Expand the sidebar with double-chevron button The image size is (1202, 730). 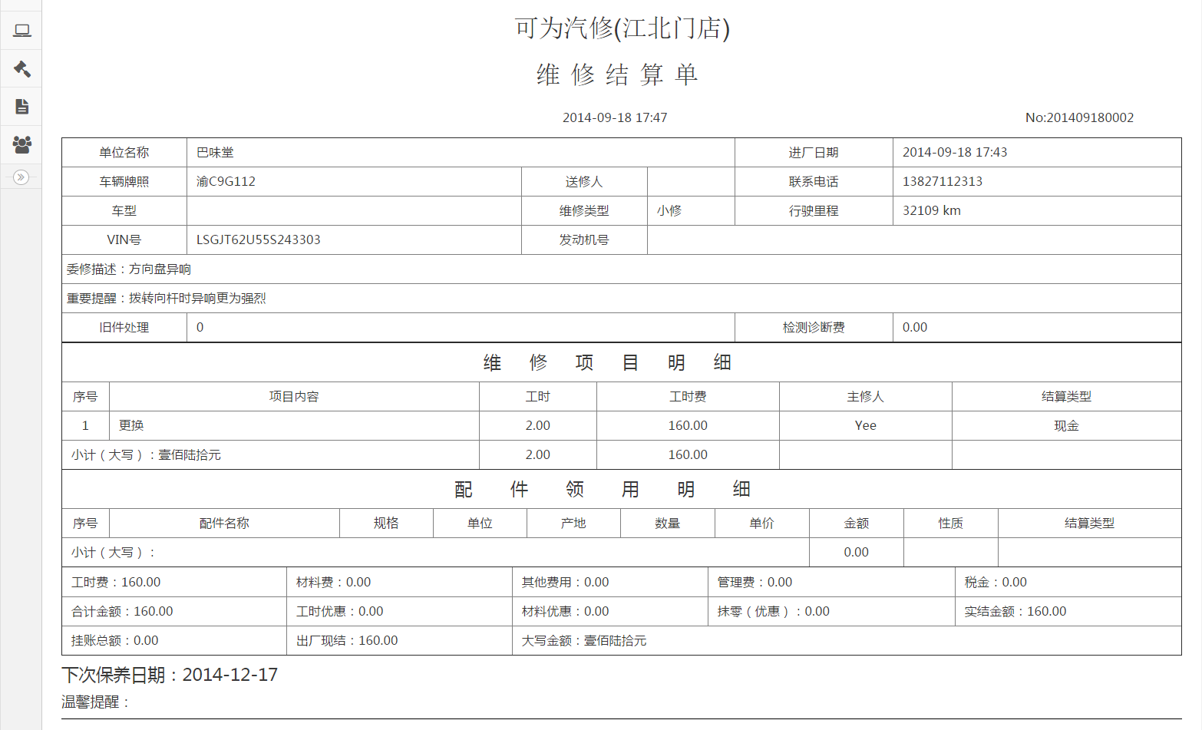pos(21,177)
